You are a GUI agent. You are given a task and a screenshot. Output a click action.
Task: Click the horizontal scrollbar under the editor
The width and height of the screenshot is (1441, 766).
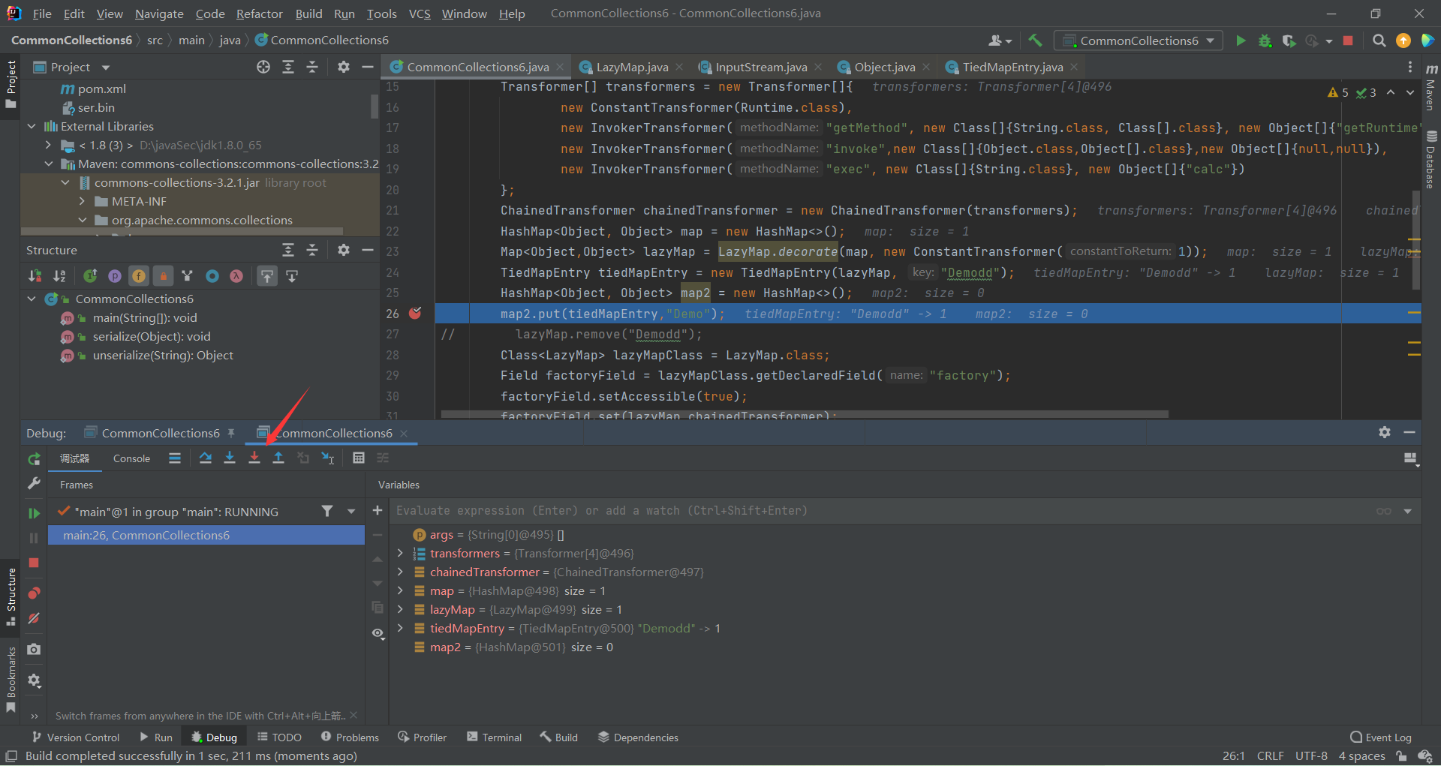[805, 414]
